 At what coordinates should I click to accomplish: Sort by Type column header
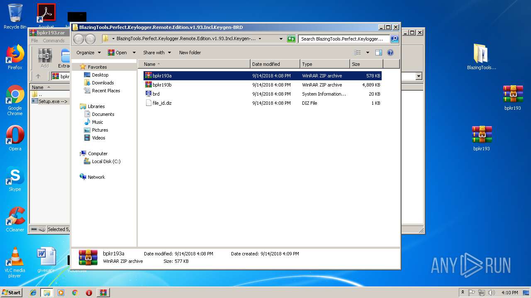(x=325, y=64)
